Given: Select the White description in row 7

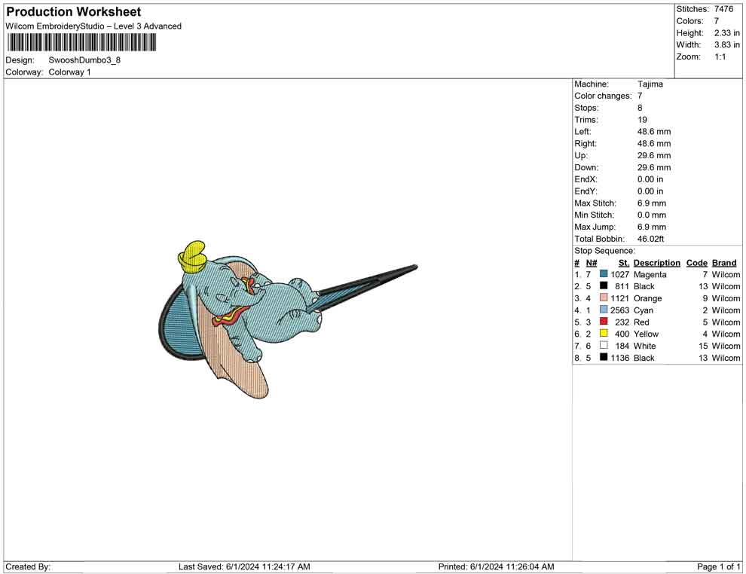Looking at the screenshot, I should 645,347.
